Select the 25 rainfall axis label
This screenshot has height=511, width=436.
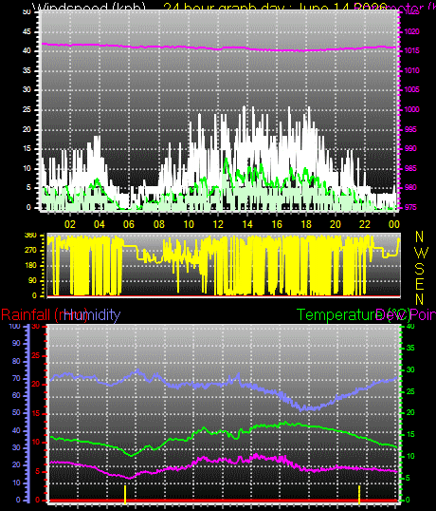click(36, 355)
